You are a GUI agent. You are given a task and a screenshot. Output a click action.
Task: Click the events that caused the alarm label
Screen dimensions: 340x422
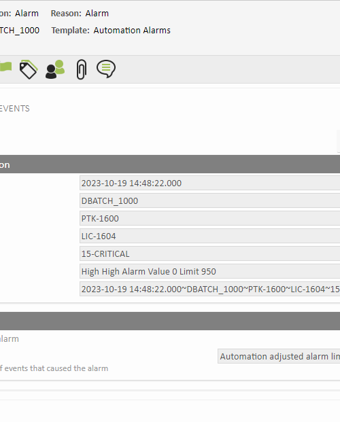click(54, 368)
